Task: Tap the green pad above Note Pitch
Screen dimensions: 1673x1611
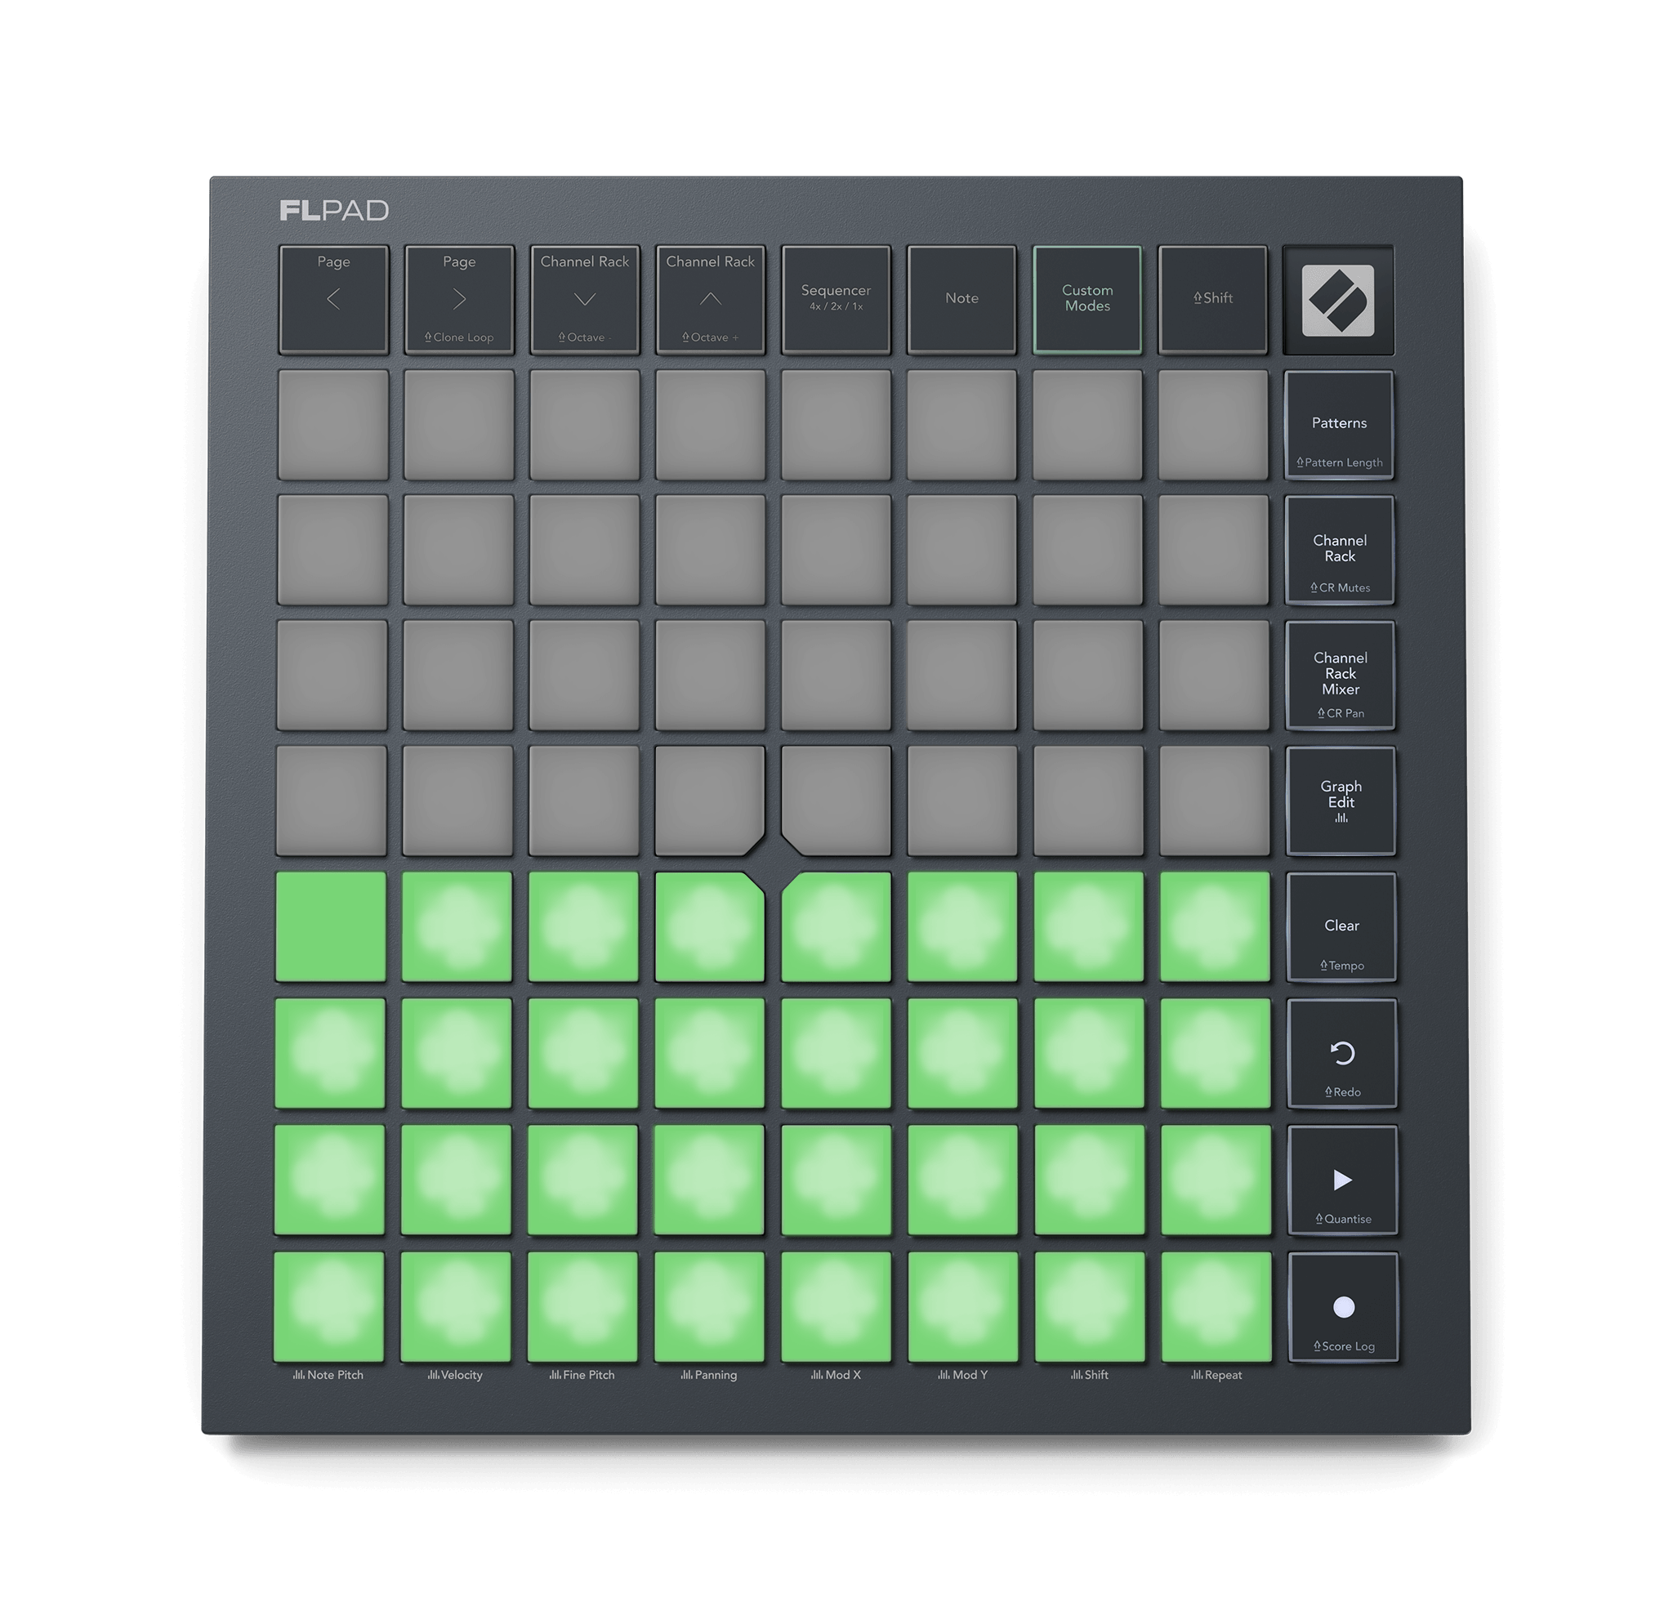Action: tap(328, 1306)
